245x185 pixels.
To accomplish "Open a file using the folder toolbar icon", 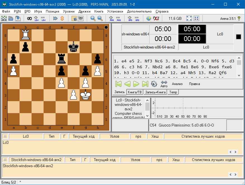I will click(11, 18).
